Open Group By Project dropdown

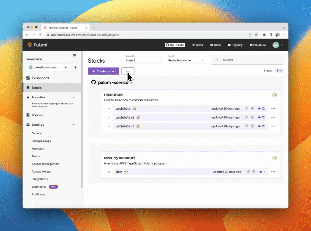click(143, 60)
